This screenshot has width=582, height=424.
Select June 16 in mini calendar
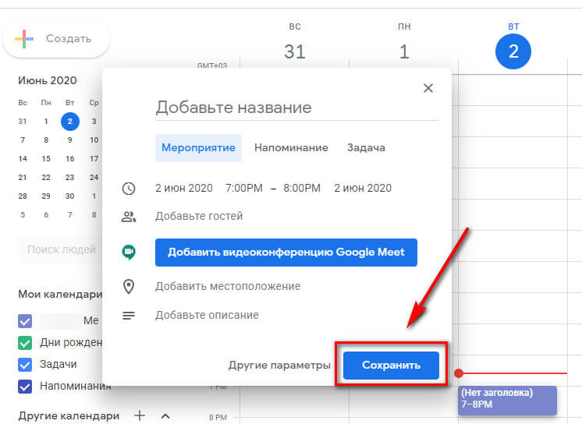click(x=69, y=159)
